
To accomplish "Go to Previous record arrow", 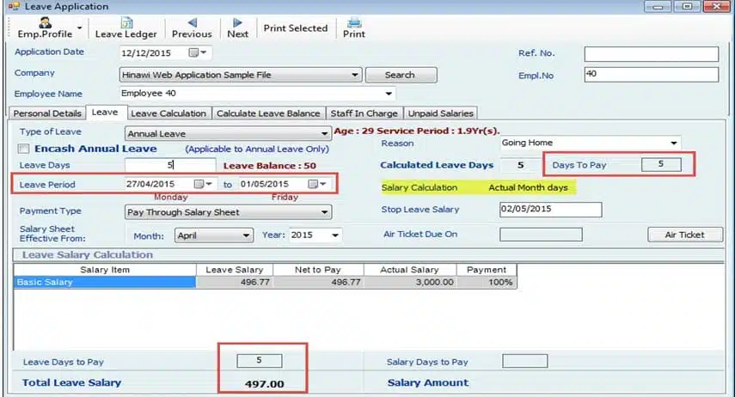I will click(x=191, y=22).
